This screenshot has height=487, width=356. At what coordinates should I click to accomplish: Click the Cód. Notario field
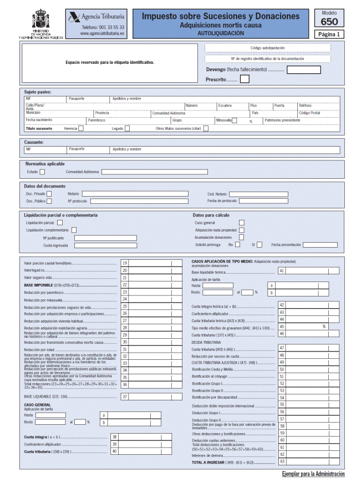click(x=258, y=194)
